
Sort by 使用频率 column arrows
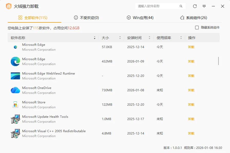[x=181, y=38]
